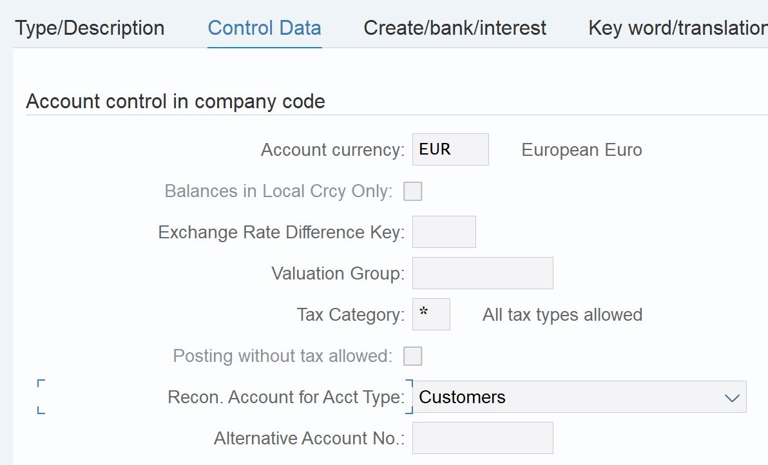This screenshot has width=768, height=465.
Task: Focus the Valuation Group input field
Action: 482,273
